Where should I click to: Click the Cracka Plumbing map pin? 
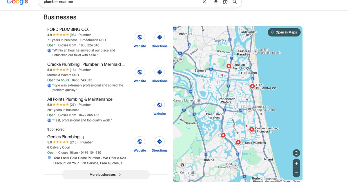pos(252,129)
